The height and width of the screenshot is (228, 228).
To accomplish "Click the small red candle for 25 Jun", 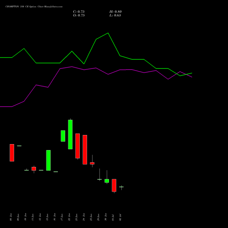I will tap(92, 163).
